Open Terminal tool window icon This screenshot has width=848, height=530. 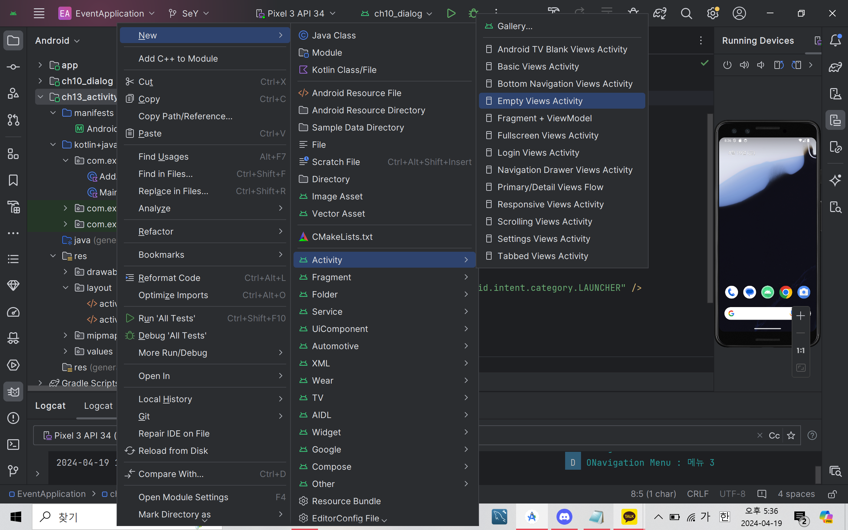click(13, 445)
